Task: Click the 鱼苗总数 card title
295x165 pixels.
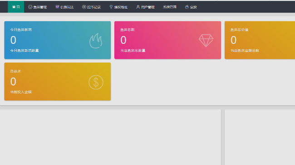Action: coord(128,30)
